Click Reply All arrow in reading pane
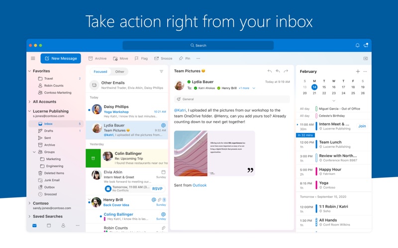The image size is (398, 248). 278,71
